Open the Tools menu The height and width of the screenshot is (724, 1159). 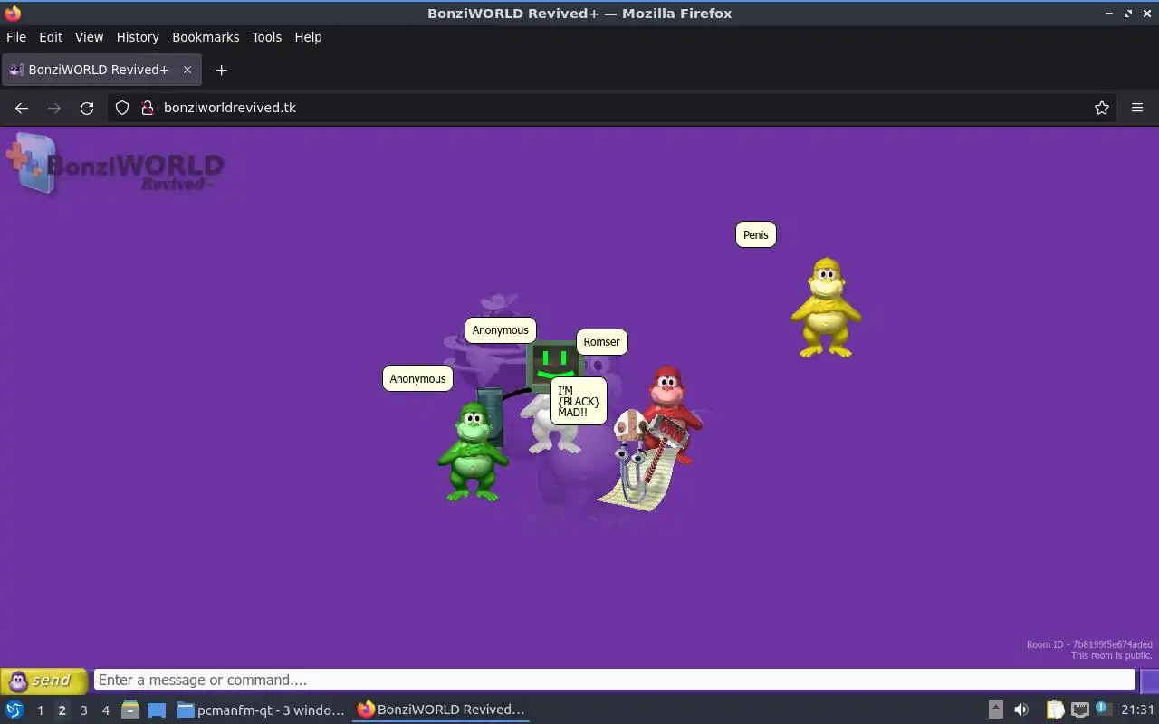[266, 37]
